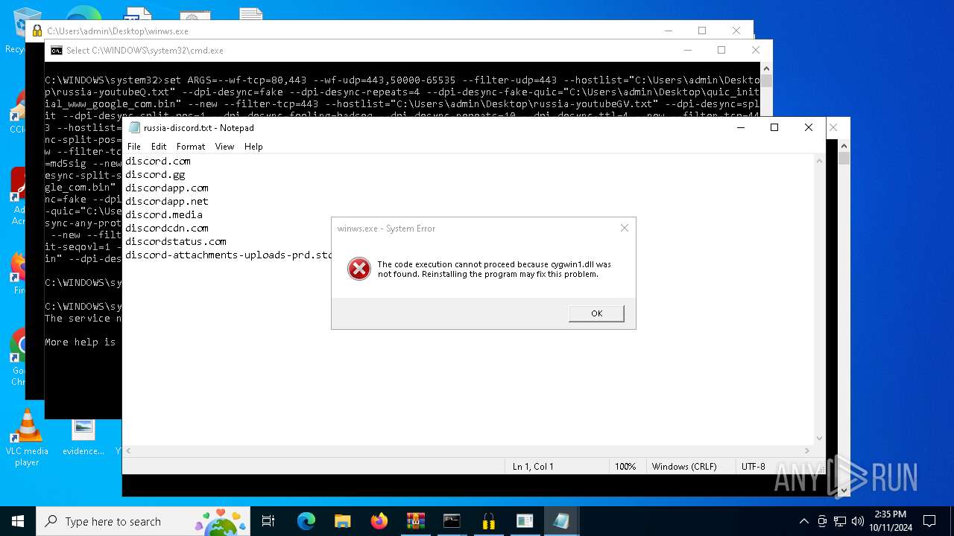Open the File menu in Notepad
Image resolution: width=954 pixels, height=536 pixels.
(x=134, y=147)
